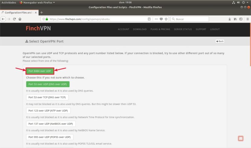Open the DOWNLOAD menu item
Image resolution: width=251 pixels, height=148 pixels.
[140, 29]
